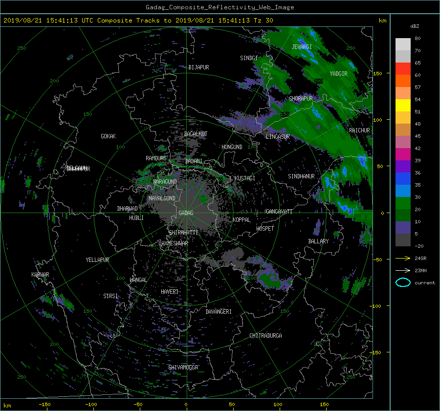Viewport: 440px width, 411px height.
Task: Click the 80 value on dBZ scale
Action: coord(418,39)
